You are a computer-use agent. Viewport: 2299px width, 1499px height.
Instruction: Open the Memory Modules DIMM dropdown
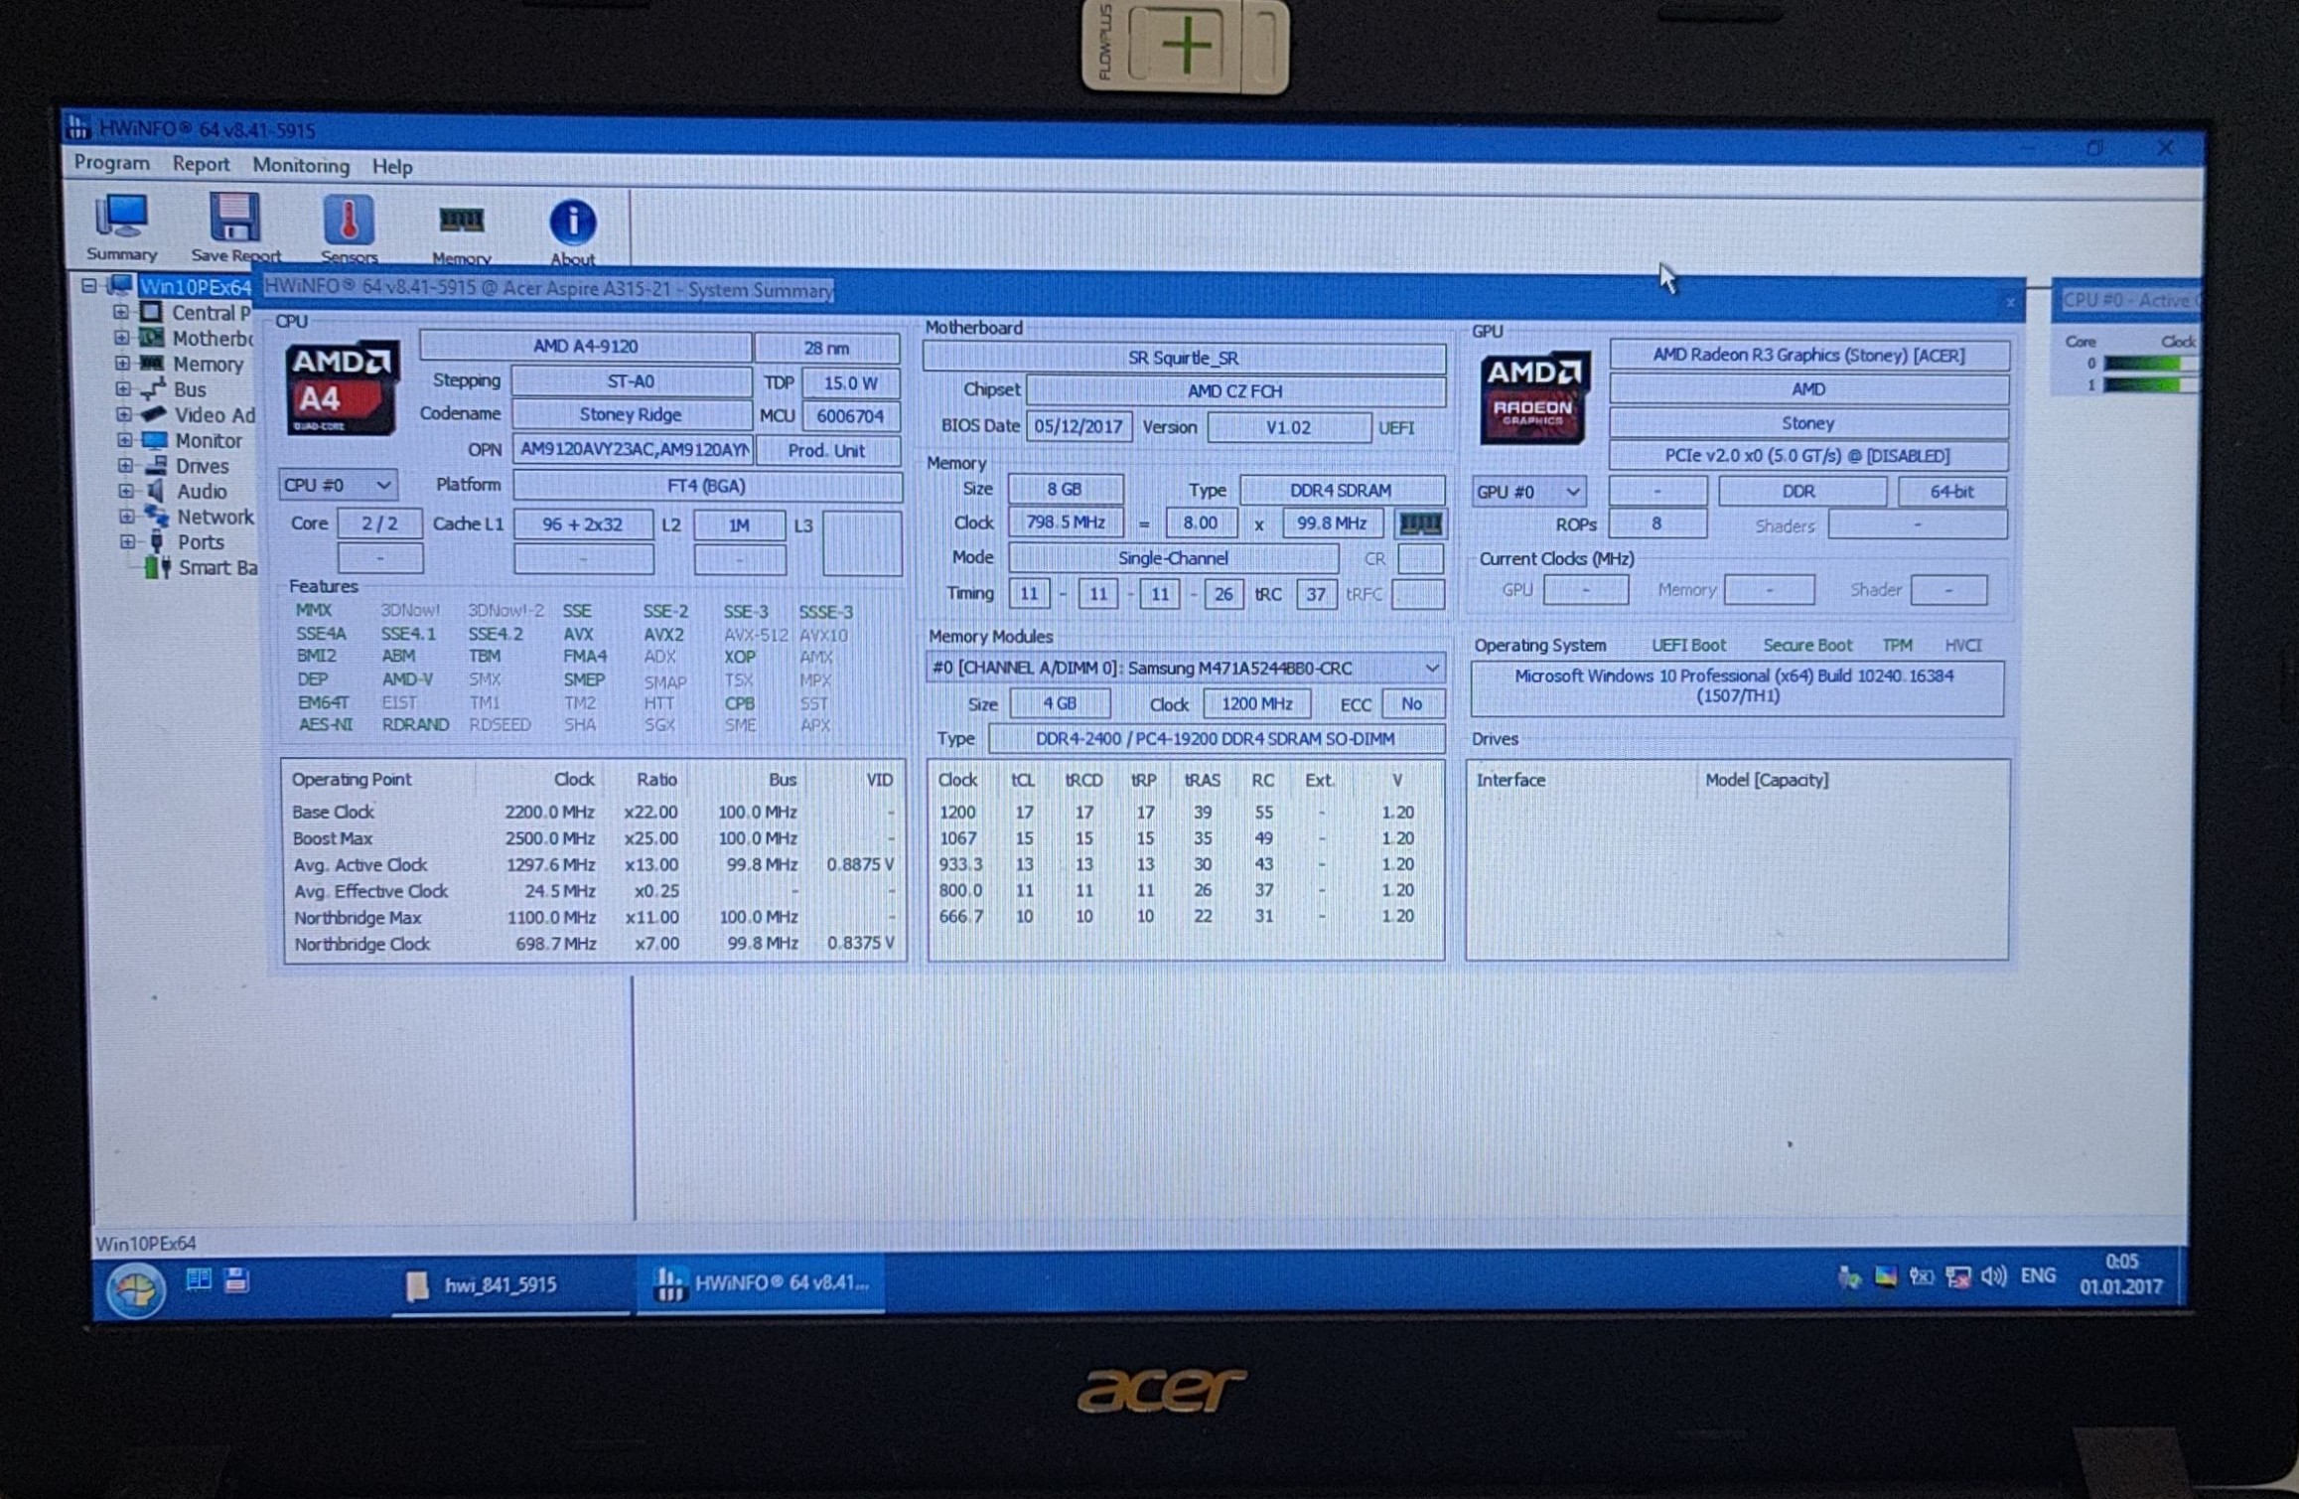point(1186,669)
